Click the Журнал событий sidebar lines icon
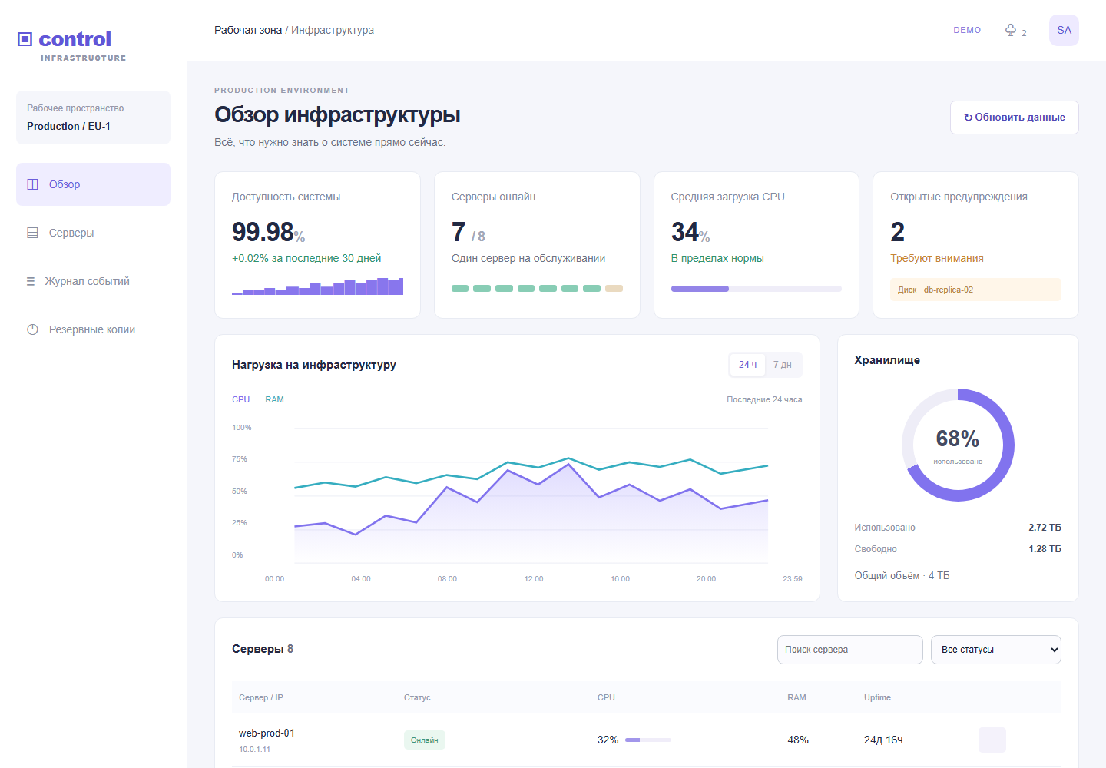The width and height of the screenshot is (1106, 768). (31, 281)
